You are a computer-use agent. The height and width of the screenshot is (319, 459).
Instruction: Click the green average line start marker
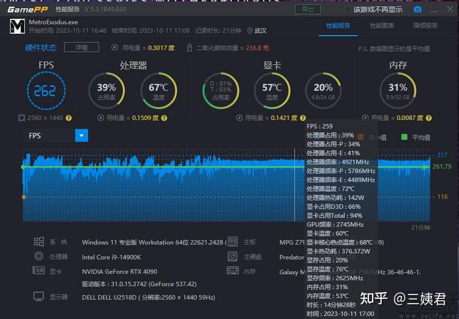[23, 167]
